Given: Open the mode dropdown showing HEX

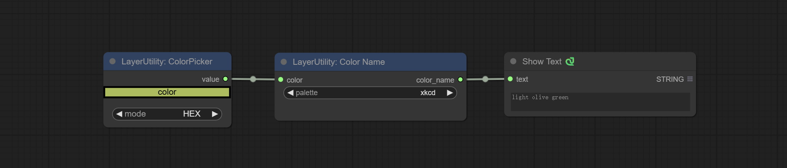Looking at the screenshot, I should [x=167, y=114].
